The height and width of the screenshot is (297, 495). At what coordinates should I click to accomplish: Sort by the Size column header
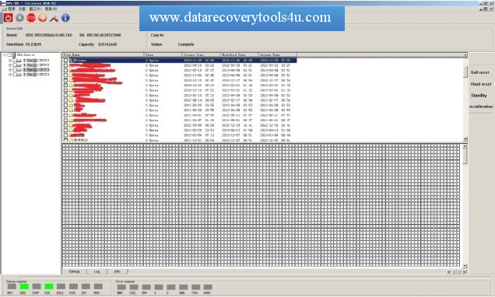point(163,55)
